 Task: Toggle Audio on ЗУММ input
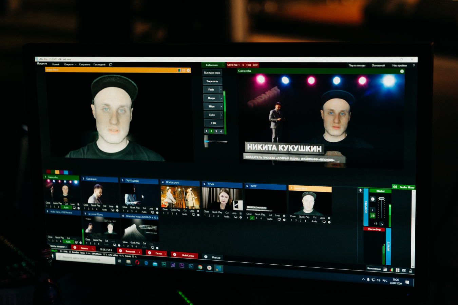pos(226,217)
